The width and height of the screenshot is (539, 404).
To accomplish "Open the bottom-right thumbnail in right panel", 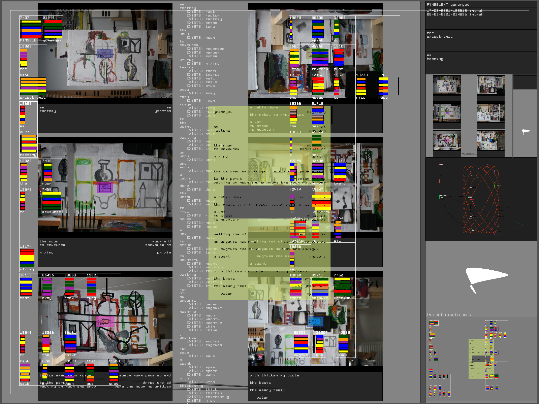I will [x=490, y=141].
